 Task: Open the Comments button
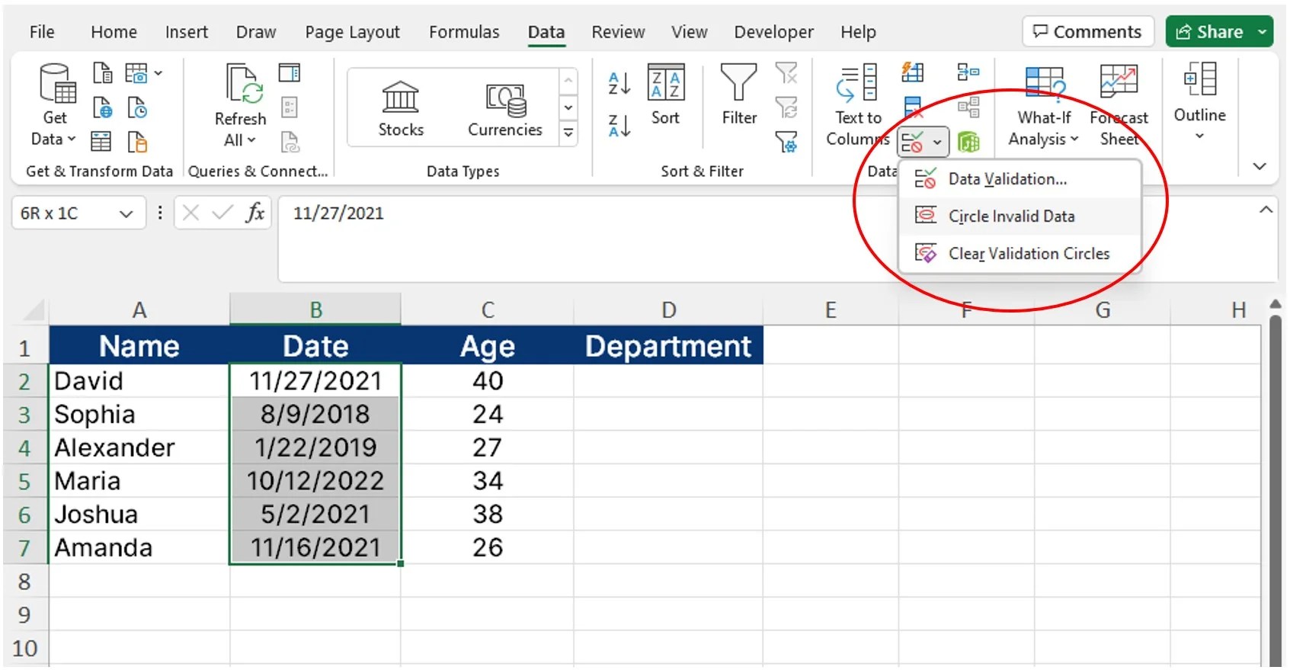coord(1087,32)
